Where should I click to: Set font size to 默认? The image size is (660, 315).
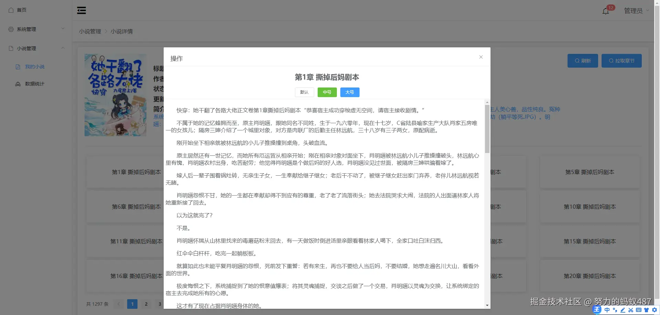coord(304,92)
